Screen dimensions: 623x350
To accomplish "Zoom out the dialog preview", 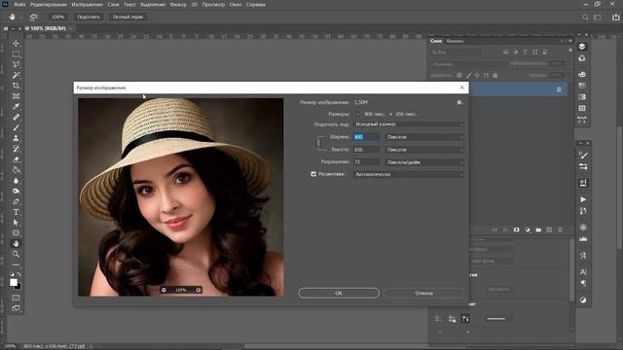I will [x=164, y=290].
